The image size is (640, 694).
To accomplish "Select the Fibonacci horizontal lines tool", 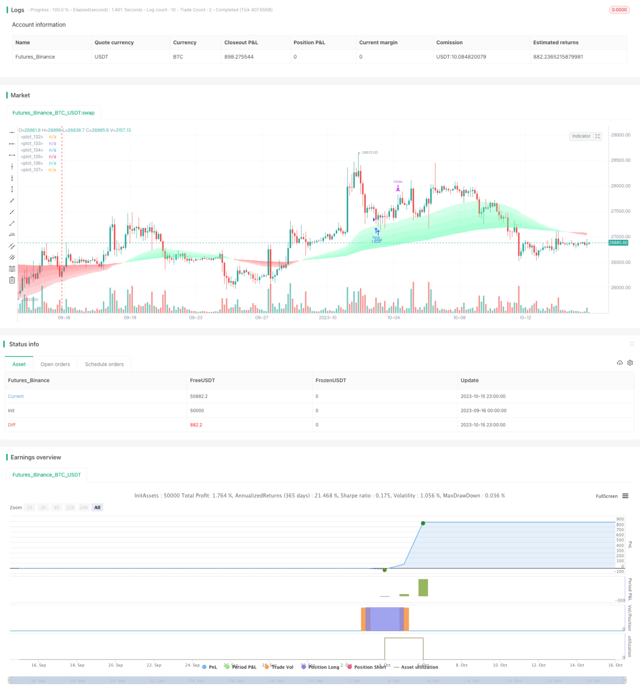I will coord(12,269).
